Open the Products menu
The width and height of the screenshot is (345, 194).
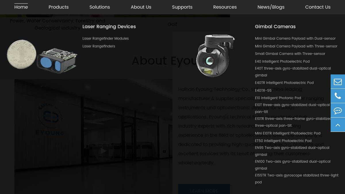tap(59, 7)
